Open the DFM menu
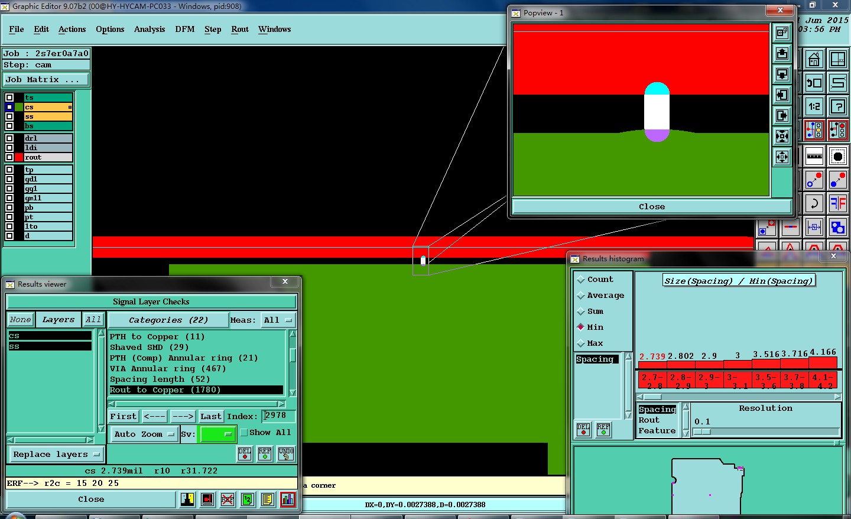The height and width of the screenshot is (519, 851). [185, 30]
